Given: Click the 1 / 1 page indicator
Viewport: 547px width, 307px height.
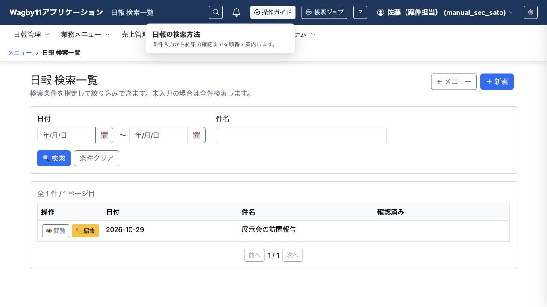Looking at the screenshot, I should (x=273, y=255).
